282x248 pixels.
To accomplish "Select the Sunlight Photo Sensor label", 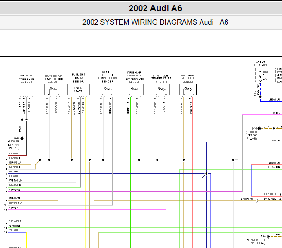I will (78, 78).
